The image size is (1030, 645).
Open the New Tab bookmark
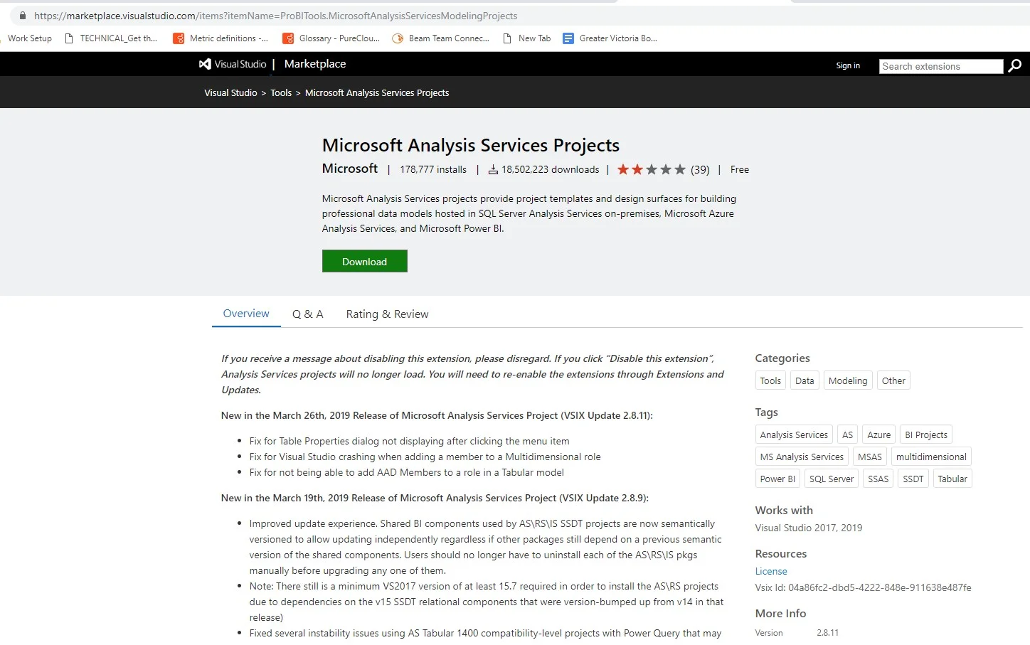(526, 38)
